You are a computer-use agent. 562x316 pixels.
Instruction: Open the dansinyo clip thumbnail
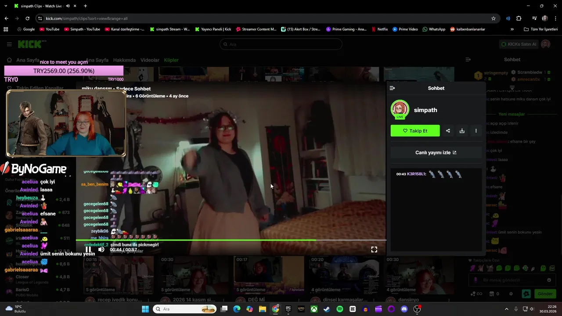click(419, 275)
